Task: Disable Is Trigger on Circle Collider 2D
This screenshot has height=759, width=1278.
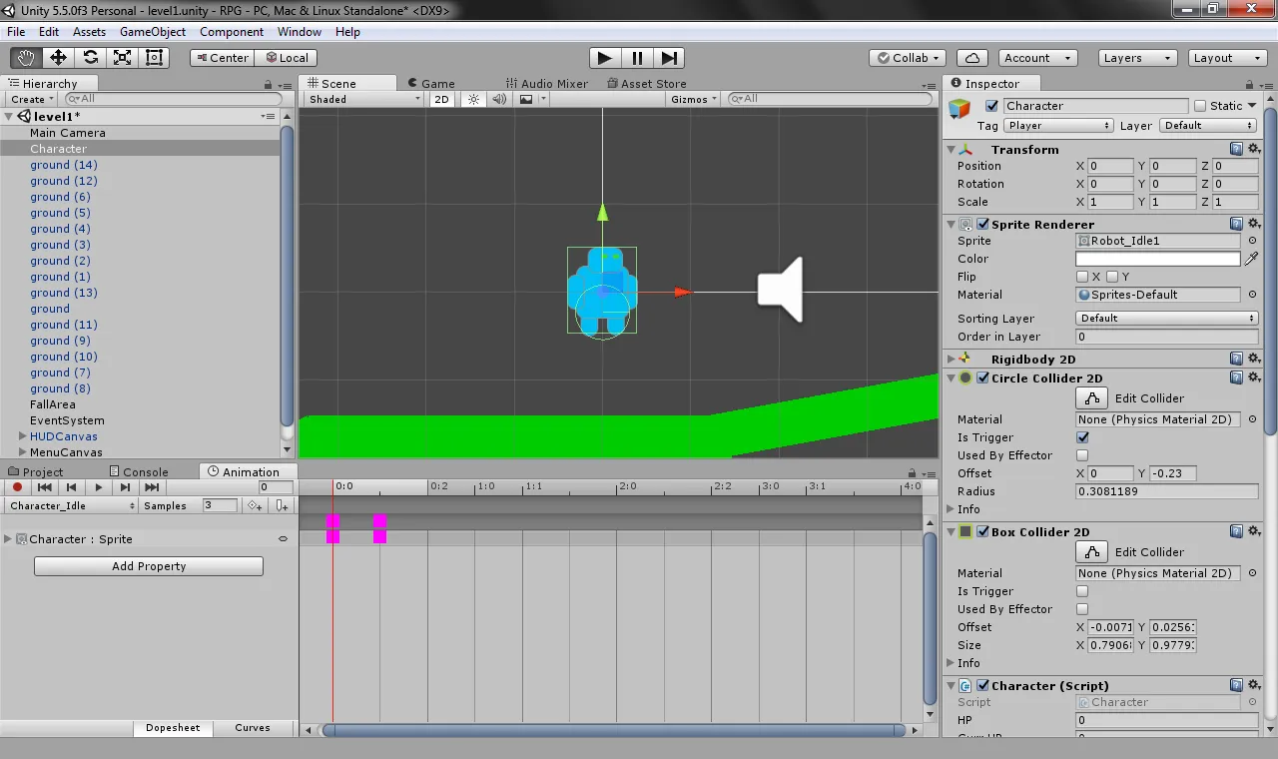Action: pos(1082,437)
